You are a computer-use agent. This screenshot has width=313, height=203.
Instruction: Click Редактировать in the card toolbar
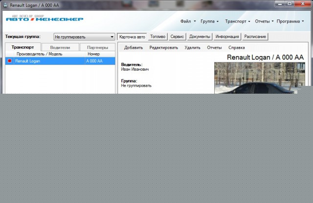click(x=164, y=48)
